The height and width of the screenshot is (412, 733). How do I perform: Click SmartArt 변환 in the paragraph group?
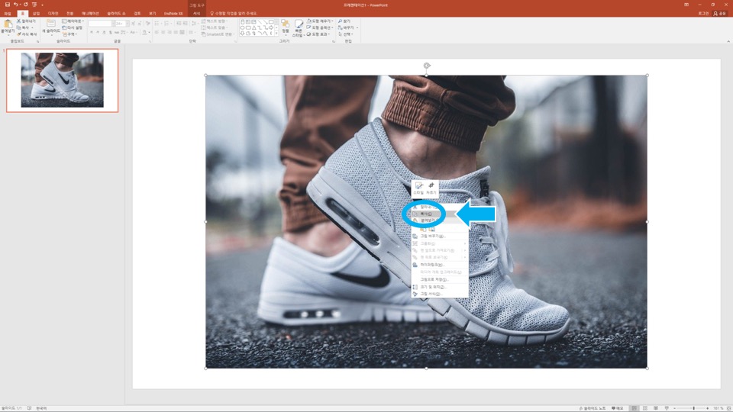(x=218, y=34)
